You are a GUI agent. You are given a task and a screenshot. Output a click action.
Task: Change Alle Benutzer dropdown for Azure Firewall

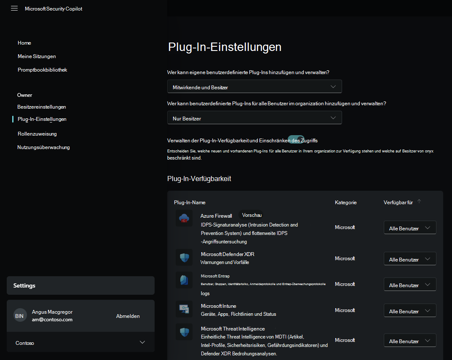(409, 227)
